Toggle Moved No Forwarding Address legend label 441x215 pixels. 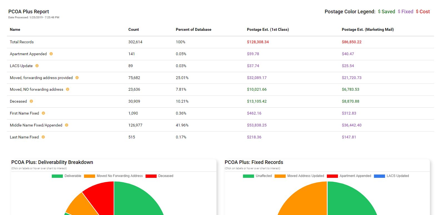119,176
